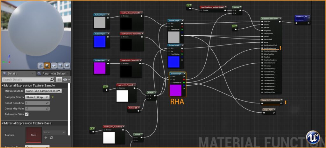Click the use-selected-asset arrow under Texture
This screenshot has width=326, height=148.
tap(46, 137)
